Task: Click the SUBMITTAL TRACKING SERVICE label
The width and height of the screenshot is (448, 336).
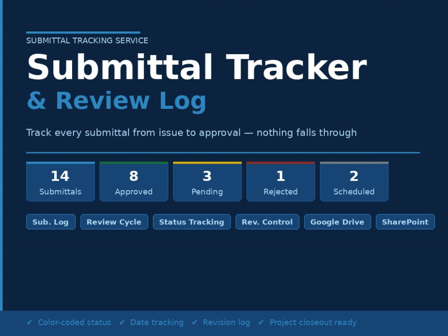Action: (87, 41)
